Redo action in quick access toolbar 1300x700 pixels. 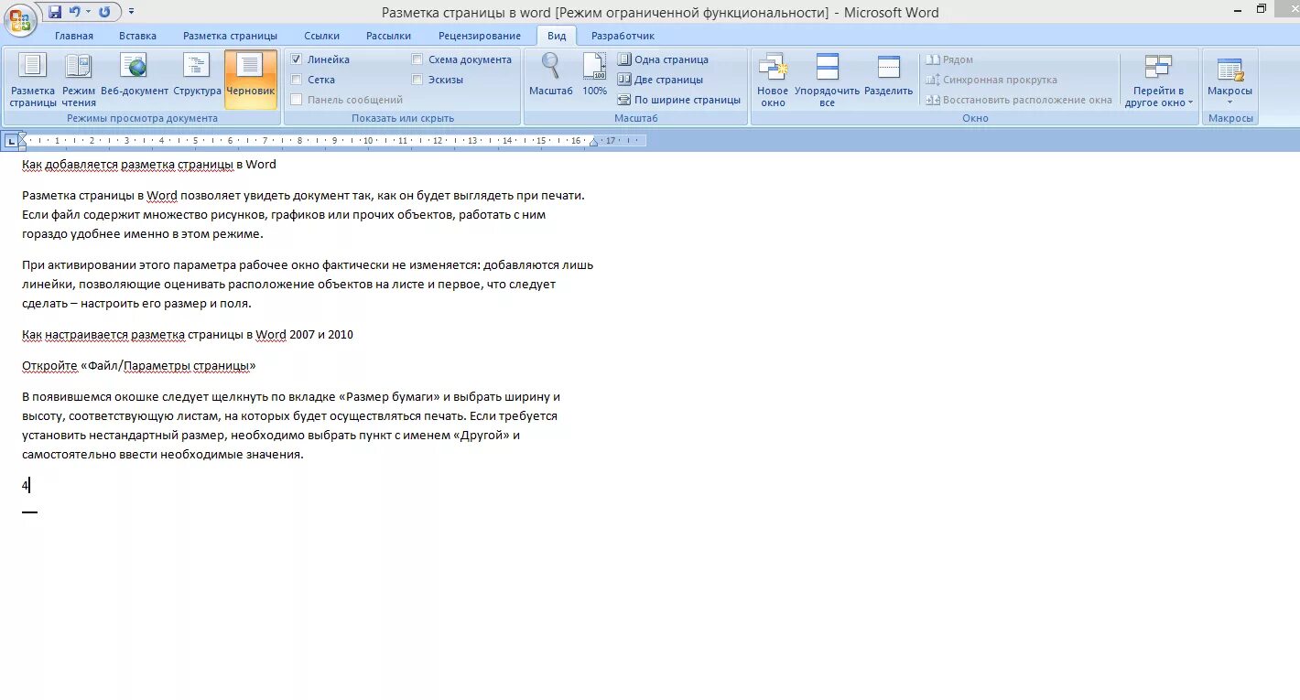[x=104, y=12]
